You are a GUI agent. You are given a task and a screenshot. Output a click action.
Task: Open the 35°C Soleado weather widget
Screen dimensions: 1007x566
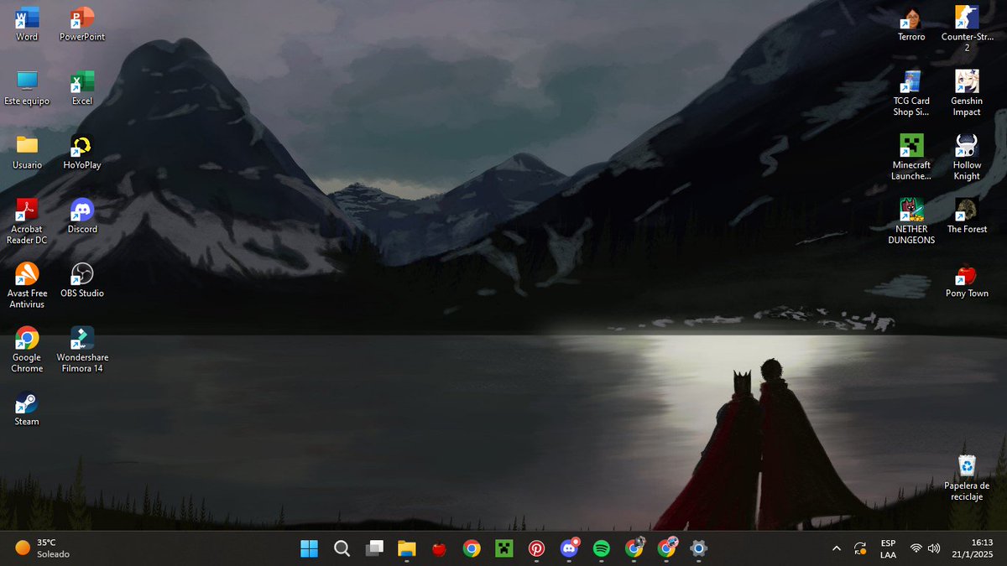point(44,548)
